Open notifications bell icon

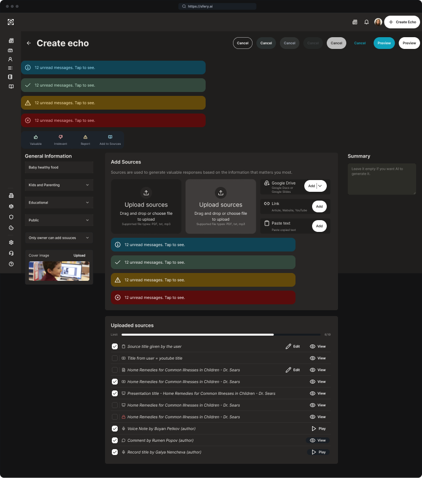point(366,22)
